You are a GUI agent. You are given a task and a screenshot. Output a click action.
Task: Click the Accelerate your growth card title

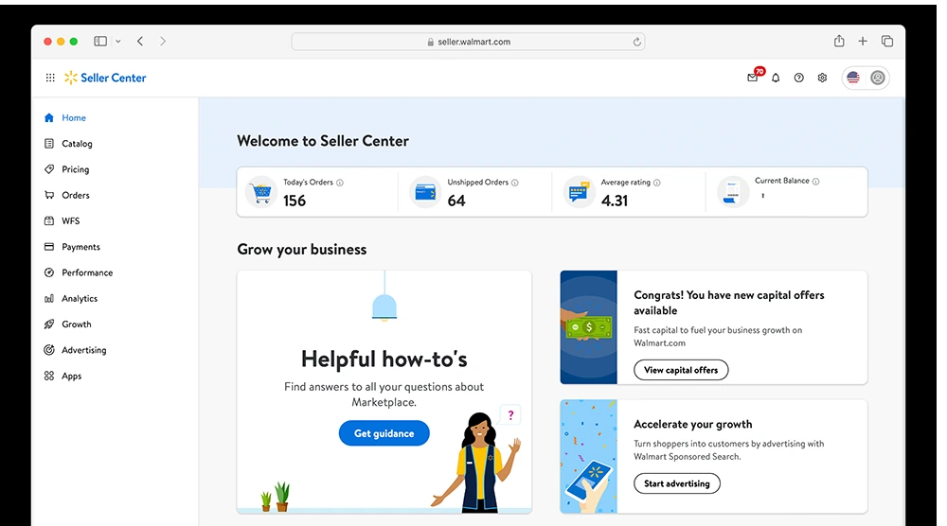click(x=693, y=424)
